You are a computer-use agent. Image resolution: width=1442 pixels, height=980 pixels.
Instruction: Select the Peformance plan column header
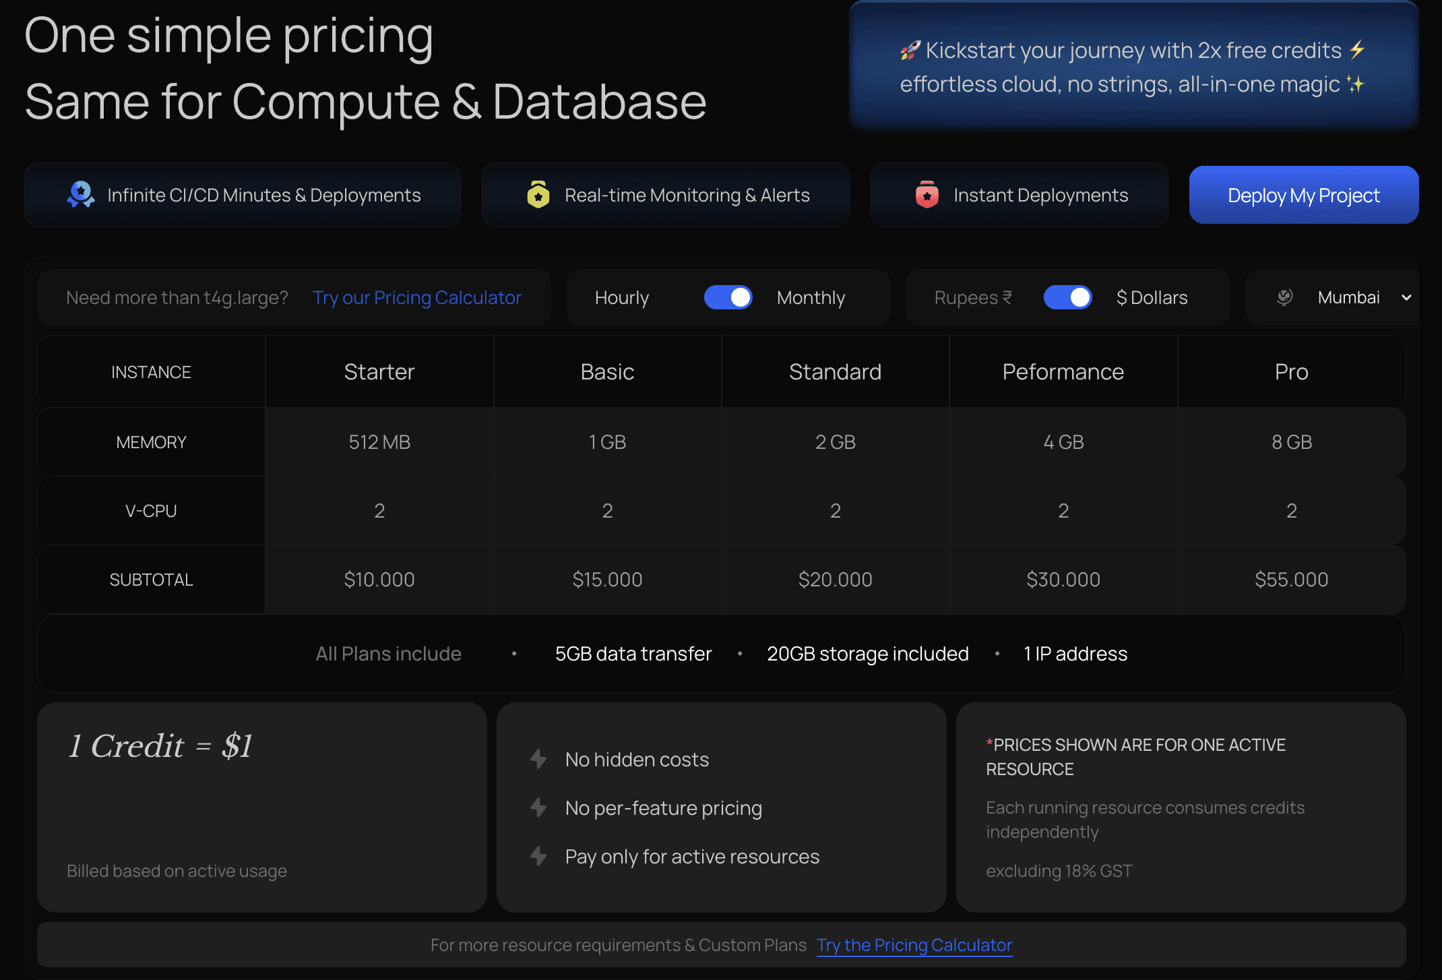[1063, 371]
